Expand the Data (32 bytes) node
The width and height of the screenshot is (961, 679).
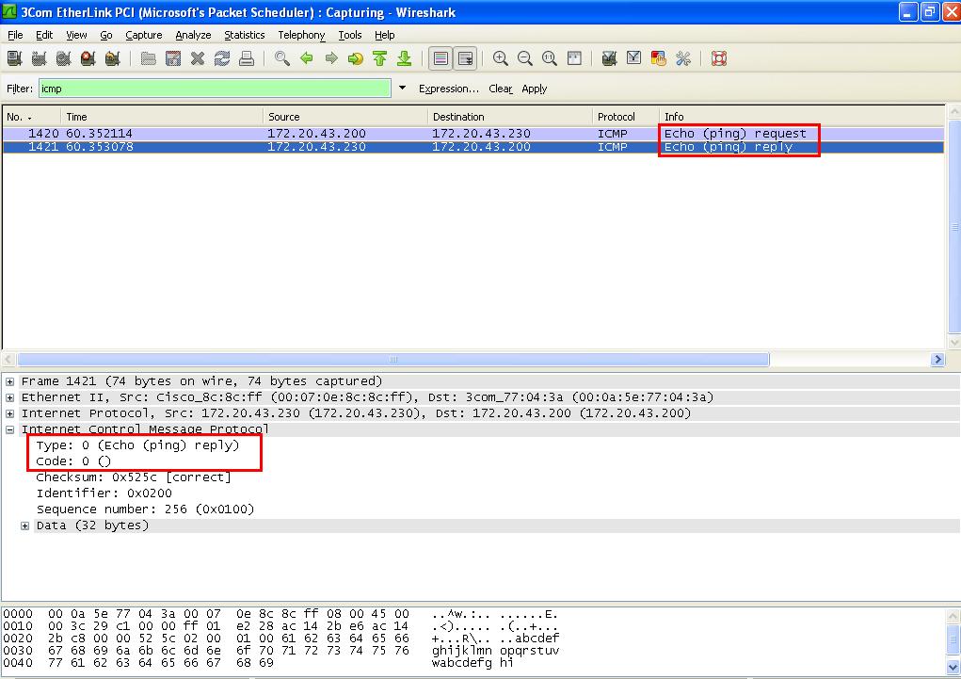25,525
